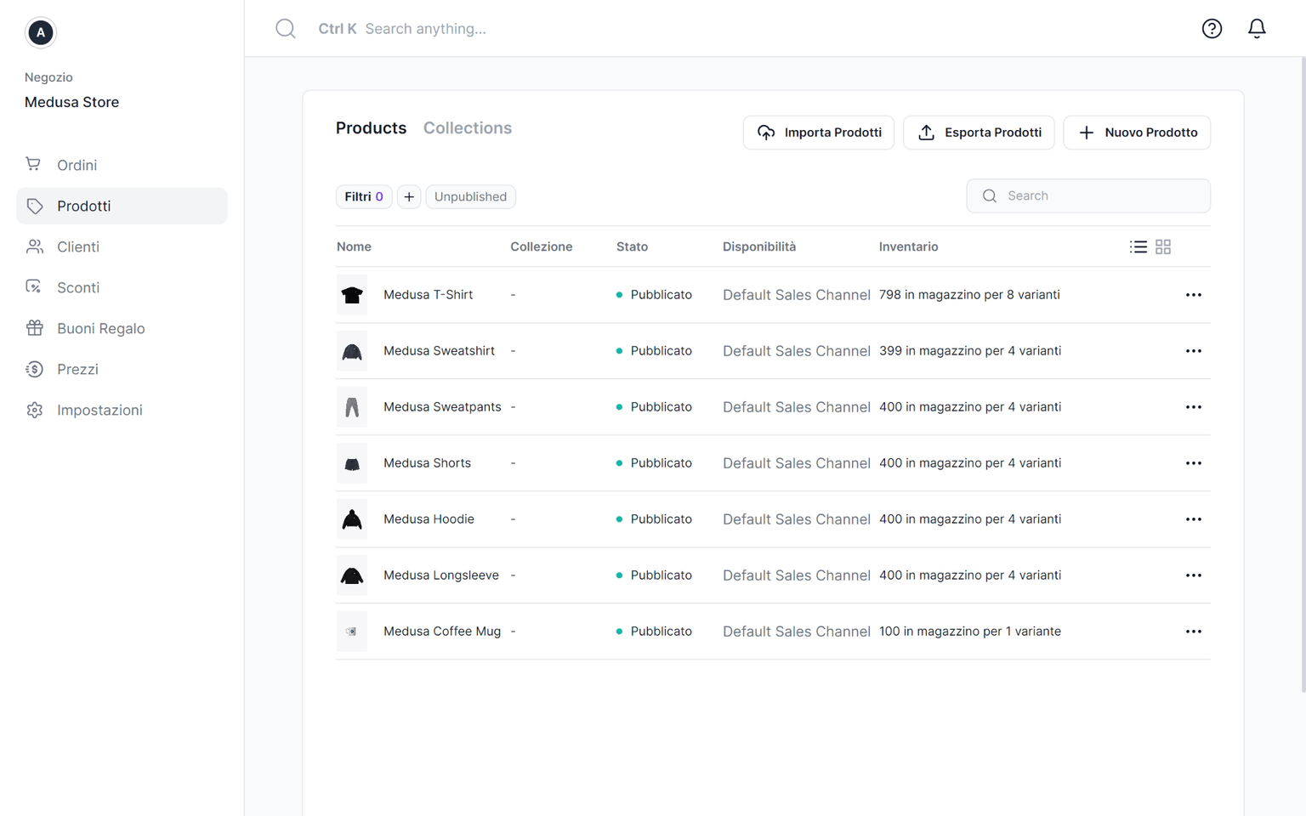Image resolution: width=1306 pixels, height=816 pixels.
Task: Open the help question mark icon
Action: [x=1212, y=29]
